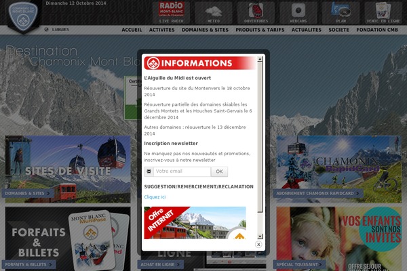Click heading L'Aiguille du Midi est ouvert
Screen dimensions: 407x271
178,78
